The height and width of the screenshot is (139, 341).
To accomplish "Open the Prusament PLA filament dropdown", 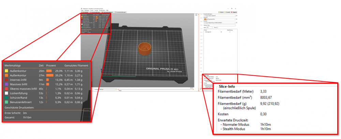I will (220, 19).
